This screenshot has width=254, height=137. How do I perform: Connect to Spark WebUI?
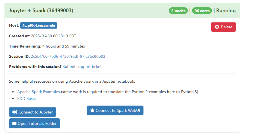[x=115, y=110]
